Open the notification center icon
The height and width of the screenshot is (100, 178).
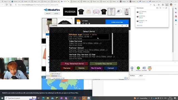point(175,98)
